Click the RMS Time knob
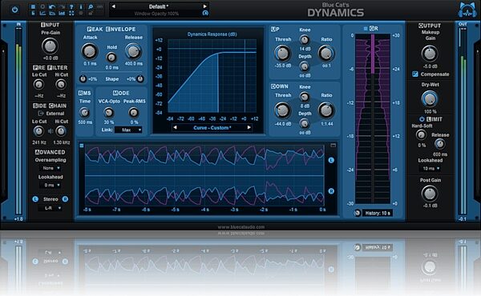Viewport: 481px width, 296px height. click(x=84, y=112)
